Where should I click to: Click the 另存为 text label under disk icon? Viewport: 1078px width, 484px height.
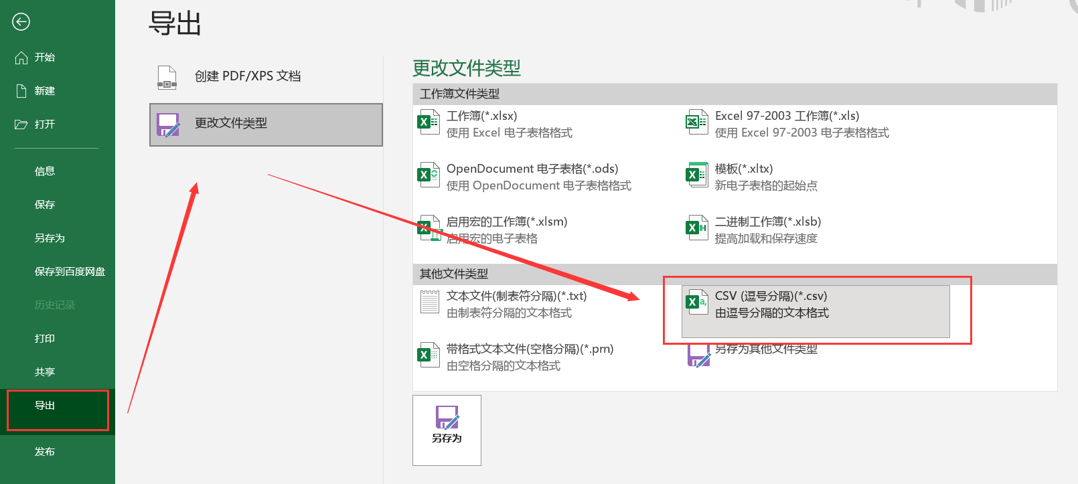[x=447, y=438]
